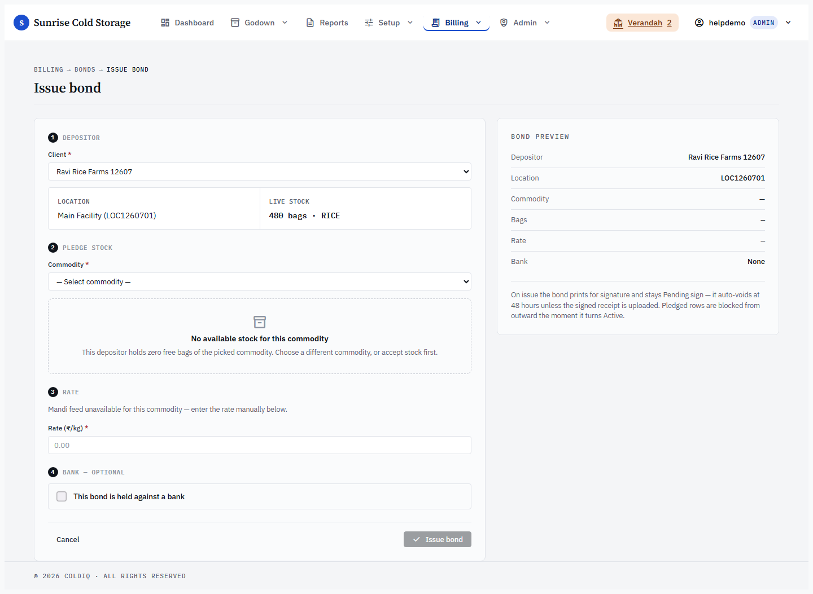Navigate to BILLING breadcrumb
The image size is (813, 594).
click(49, 69)
